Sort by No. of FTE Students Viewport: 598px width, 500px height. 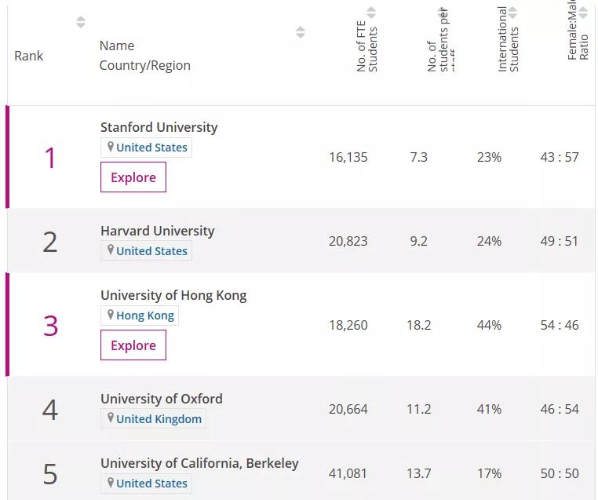(x=371, y=13)
